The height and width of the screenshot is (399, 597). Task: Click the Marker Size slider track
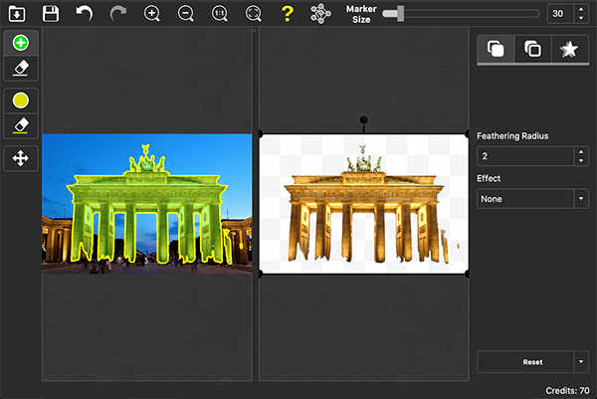tap(461, 14)
